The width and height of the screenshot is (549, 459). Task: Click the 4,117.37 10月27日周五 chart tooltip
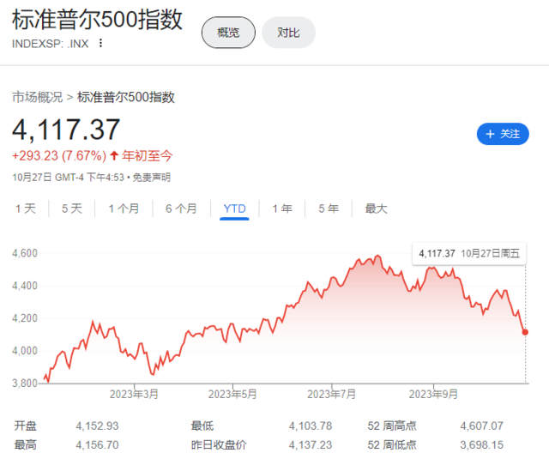click(x=469, y=253)
